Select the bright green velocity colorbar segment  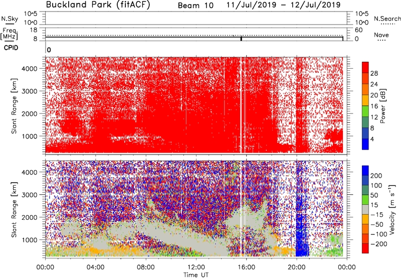click(365, 200)
